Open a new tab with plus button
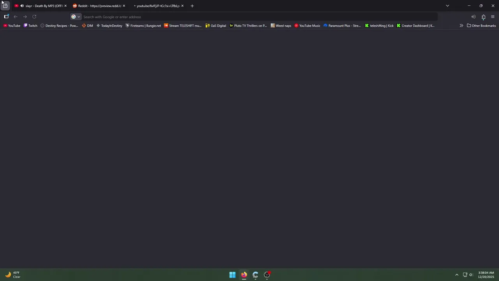The width and height of the screenshot is (499, 281). [x=192, y=6]
